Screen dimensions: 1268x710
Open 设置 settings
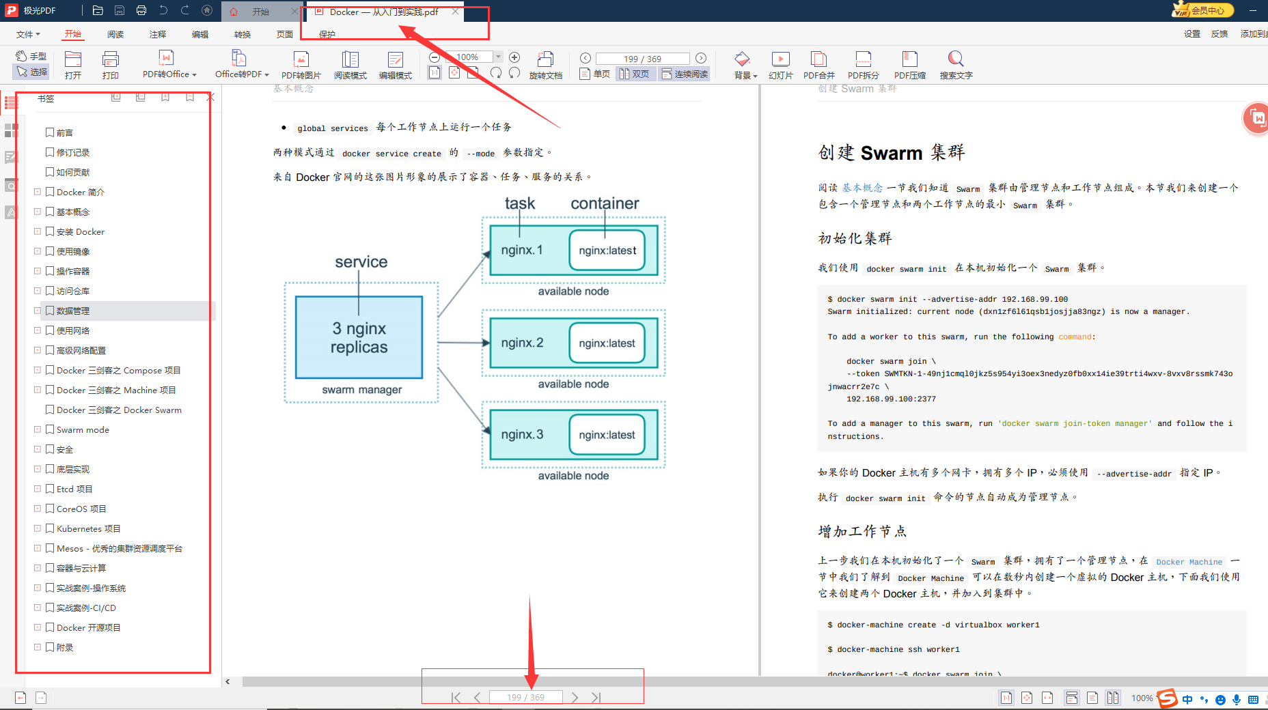tap(1192, 34)
